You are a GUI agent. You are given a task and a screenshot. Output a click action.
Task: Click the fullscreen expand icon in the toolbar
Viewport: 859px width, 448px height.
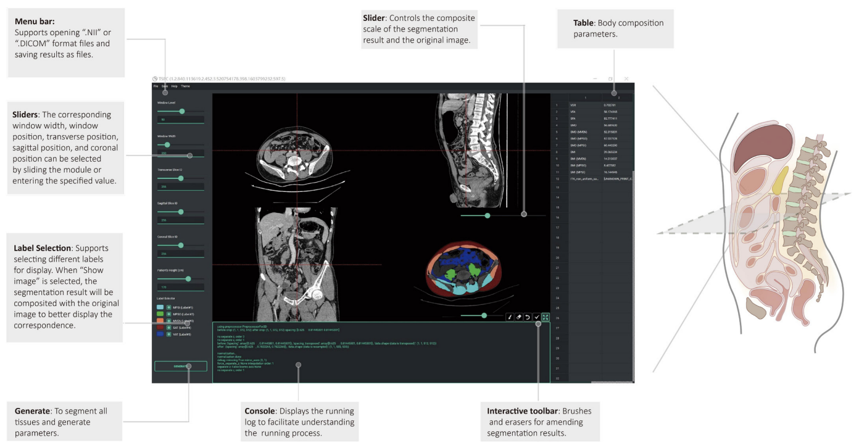[546, 317]
